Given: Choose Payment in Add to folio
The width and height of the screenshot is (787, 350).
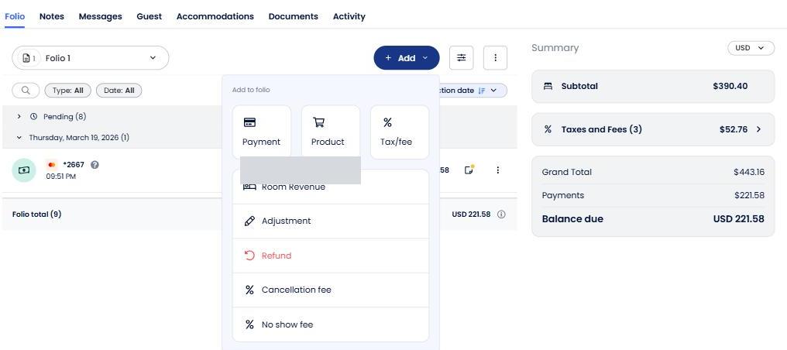Looking at the screenshot, I should (262, 132).
